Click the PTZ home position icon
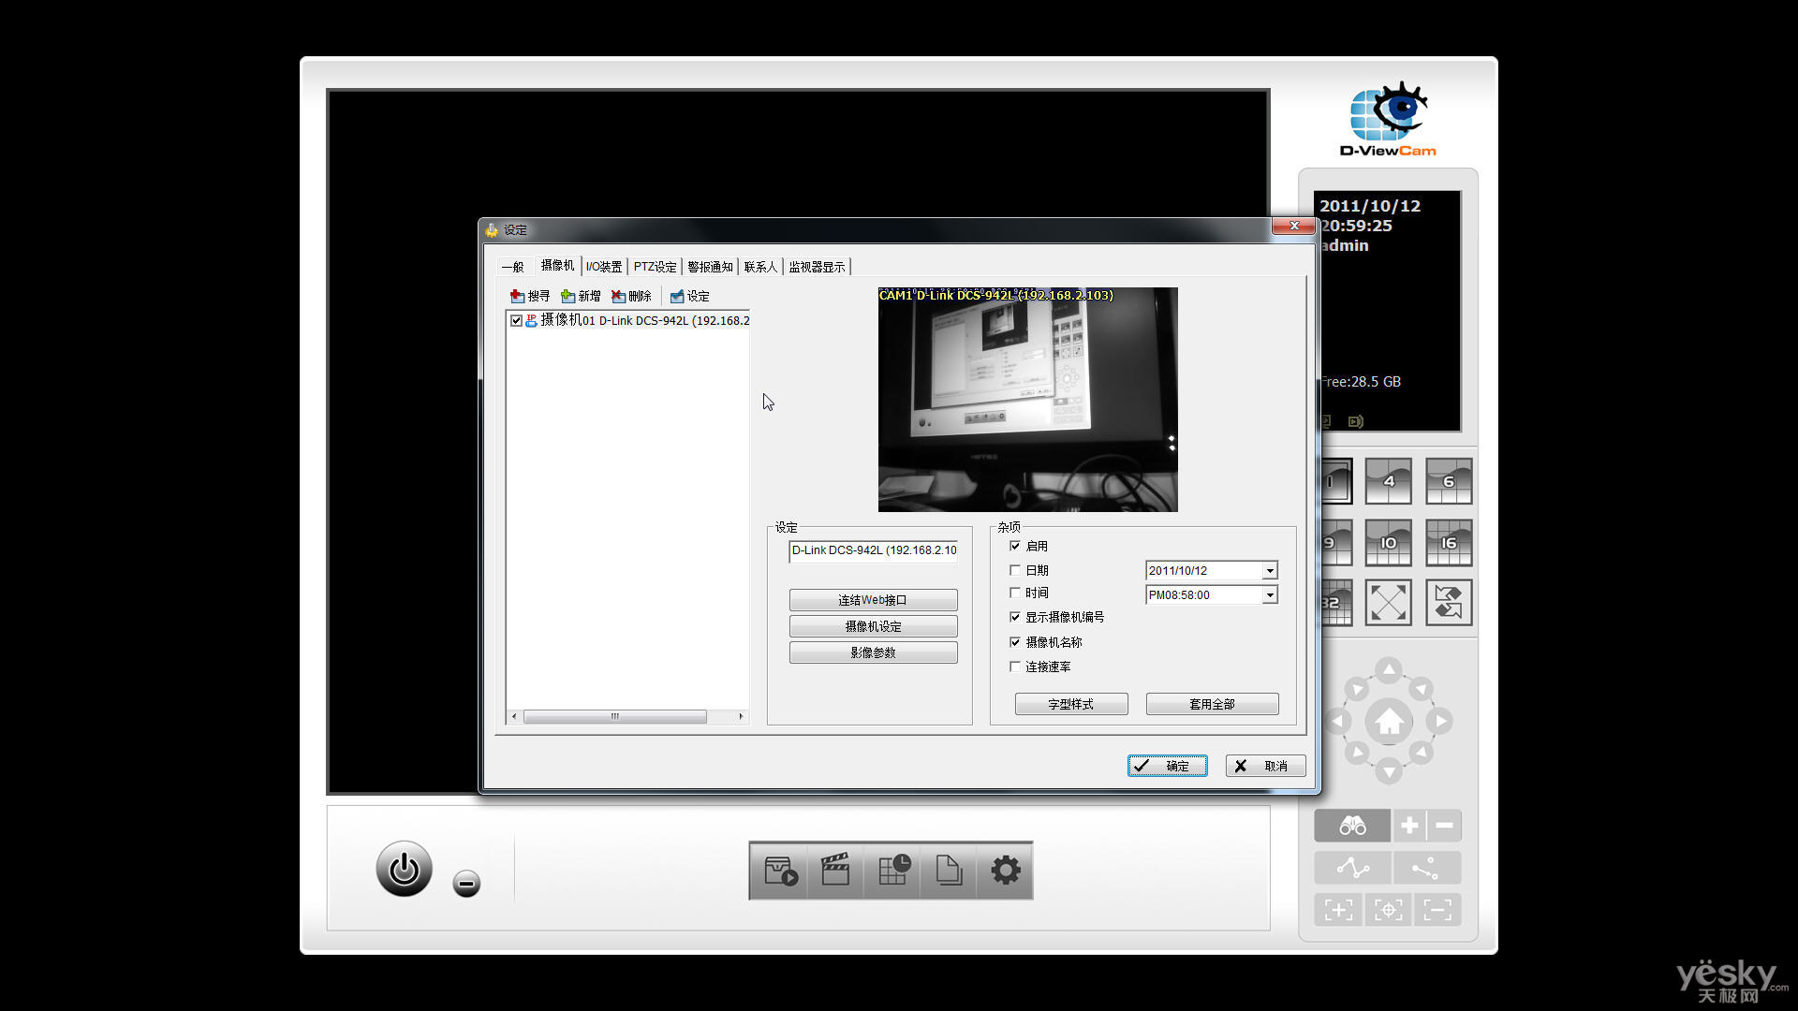1798x1011 pixels. click(x=1386, y=720)
